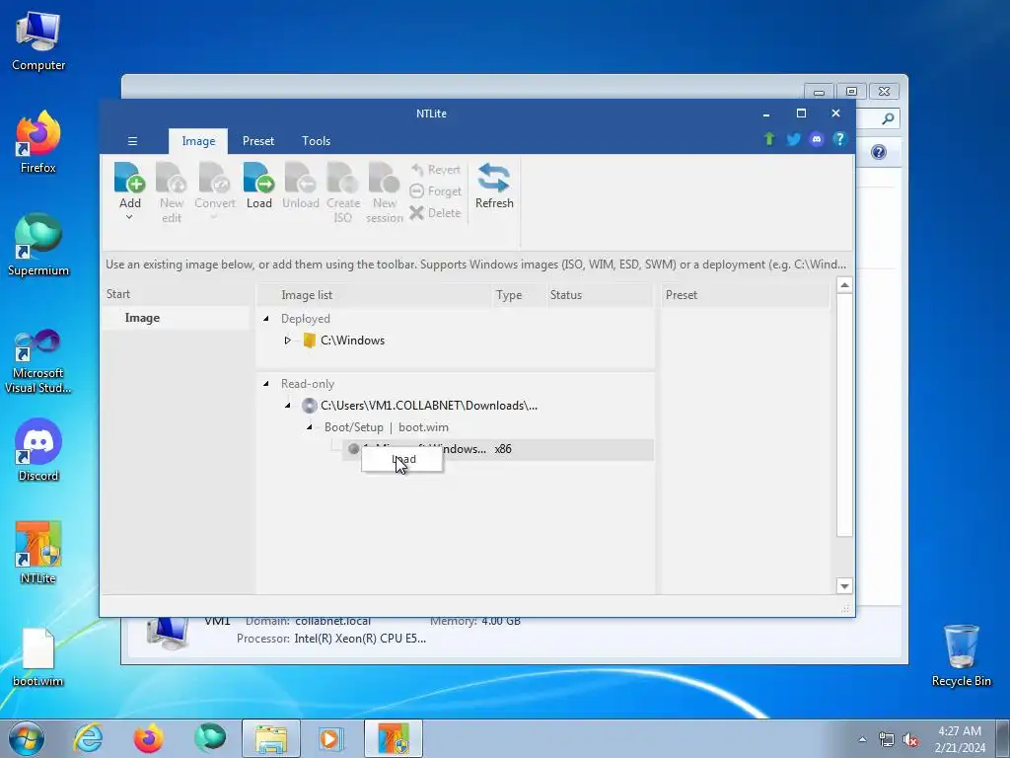Switch to the Preset ribbon tab

pos(258,141)
